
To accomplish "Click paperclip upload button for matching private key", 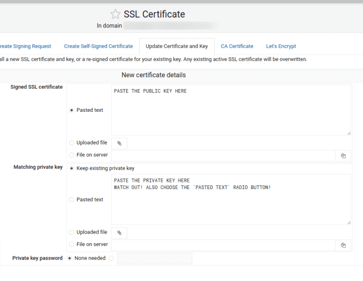I will point(119,233).
